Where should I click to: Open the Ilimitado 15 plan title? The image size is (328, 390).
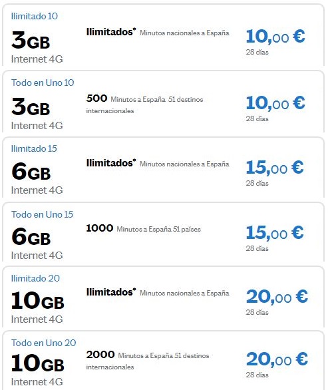[34, 148]
